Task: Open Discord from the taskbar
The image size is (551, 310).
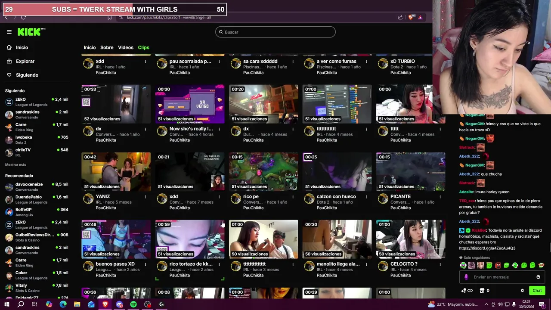Action: click(x=119, y=304)
